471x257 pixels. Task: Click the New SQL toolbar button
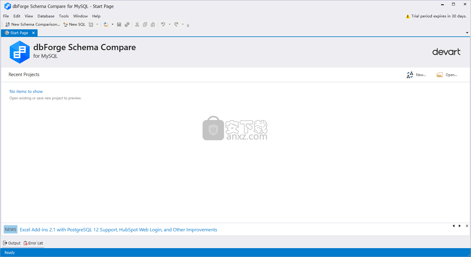coord(74,24)
